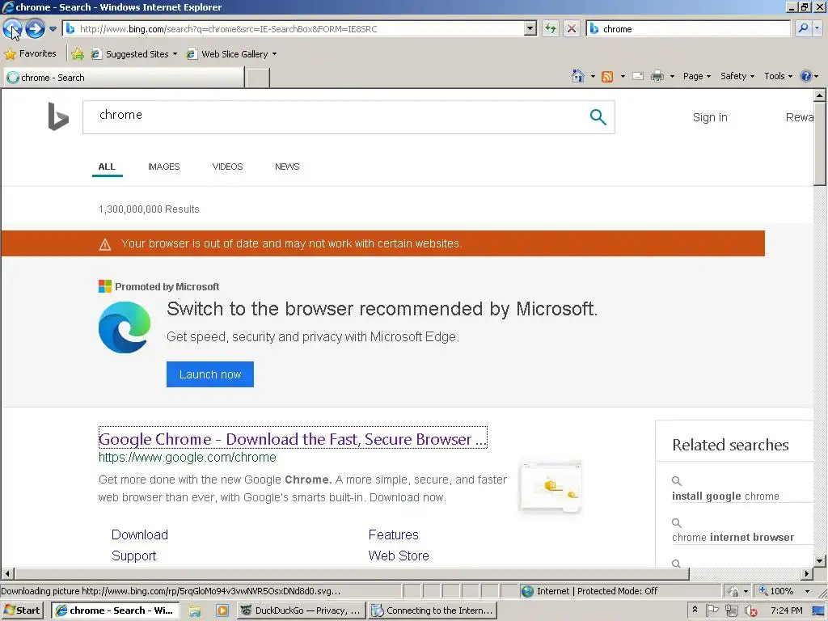Open the Feeds RSS icon
Image resolution: width=828 pixels, height=621 pixels.
point(607,77)
